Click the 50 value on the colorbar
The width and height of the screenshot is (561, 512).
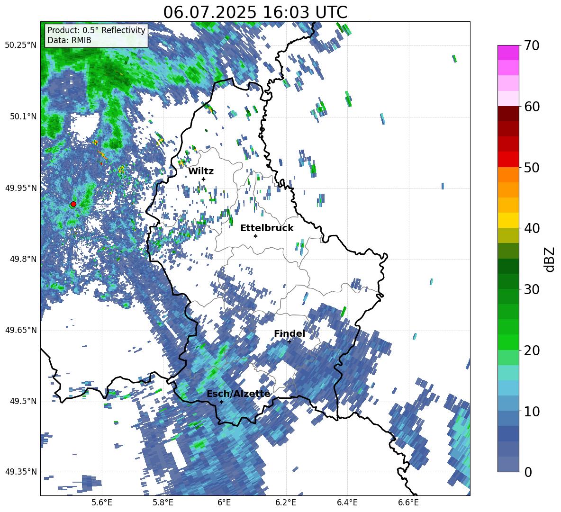click(x=532, y=167)
